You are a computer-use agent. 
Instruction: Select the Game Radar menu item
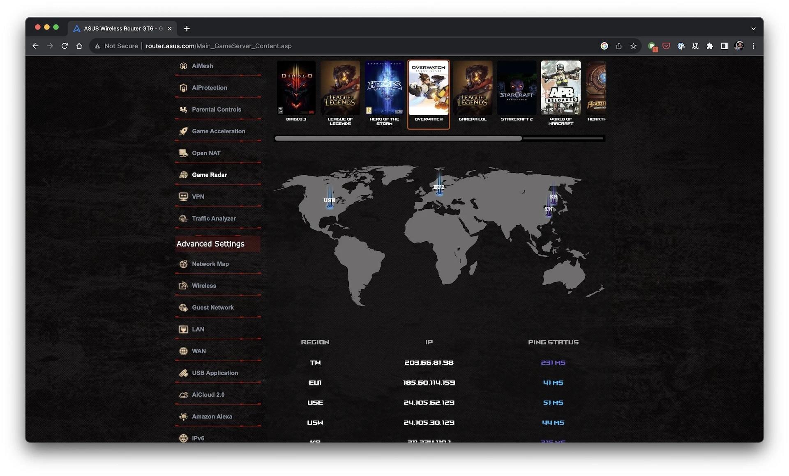210,175
